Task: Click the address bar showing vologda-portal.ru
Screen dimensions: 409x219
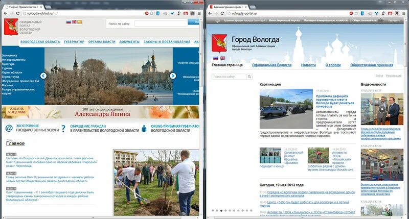Action: click(287, 13)
